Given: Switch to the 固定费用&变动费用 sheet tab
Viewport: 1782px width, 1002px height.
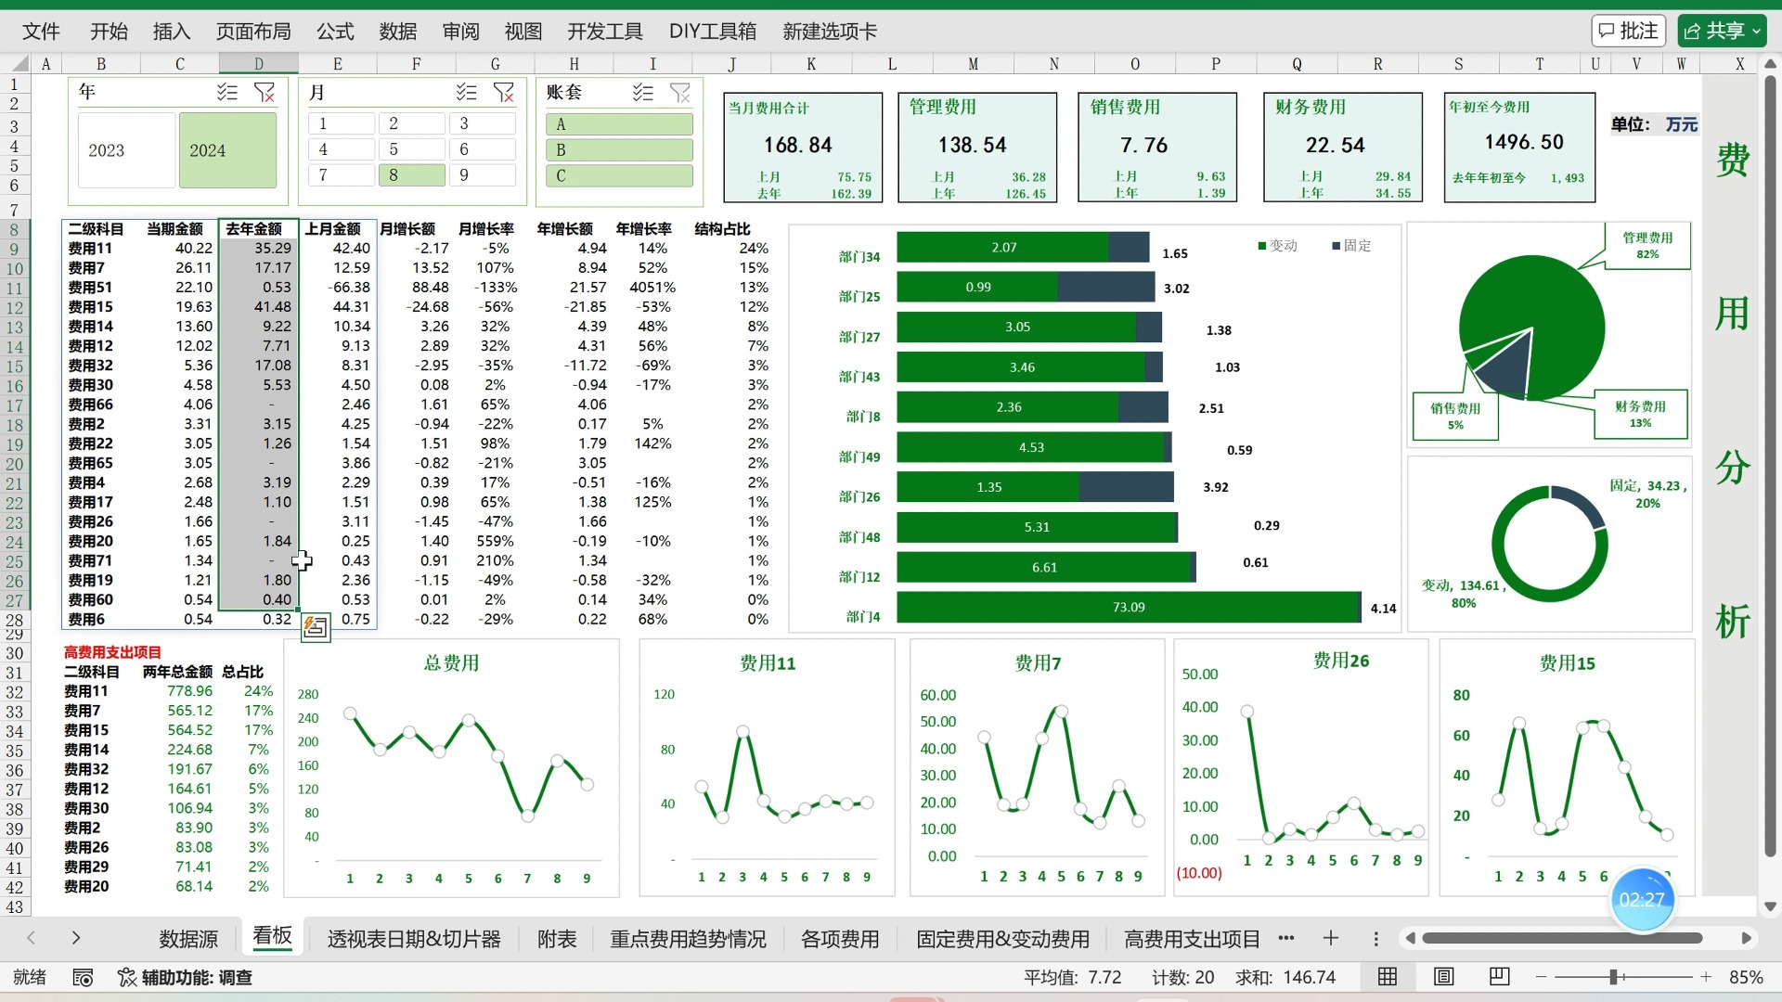Looking at the screenshot, I should tap(1003, 939).
